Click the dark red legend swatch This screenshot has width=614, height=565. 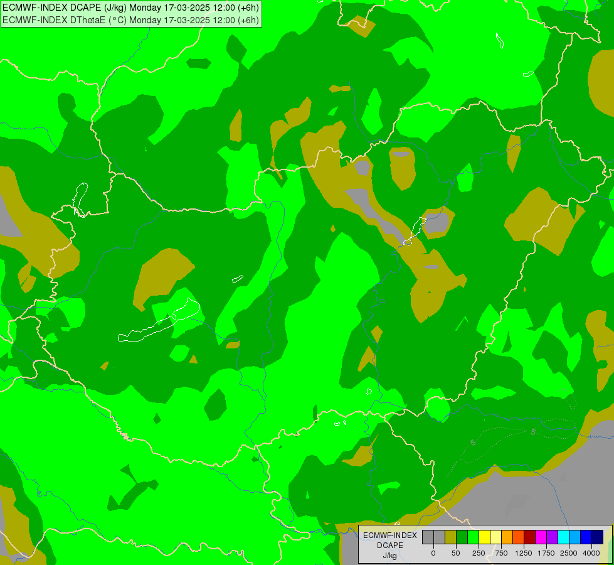click(530, 537)
